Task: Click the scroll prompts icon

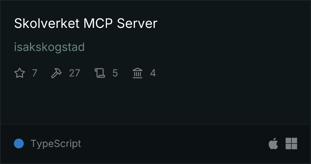Action: (100, 73)
